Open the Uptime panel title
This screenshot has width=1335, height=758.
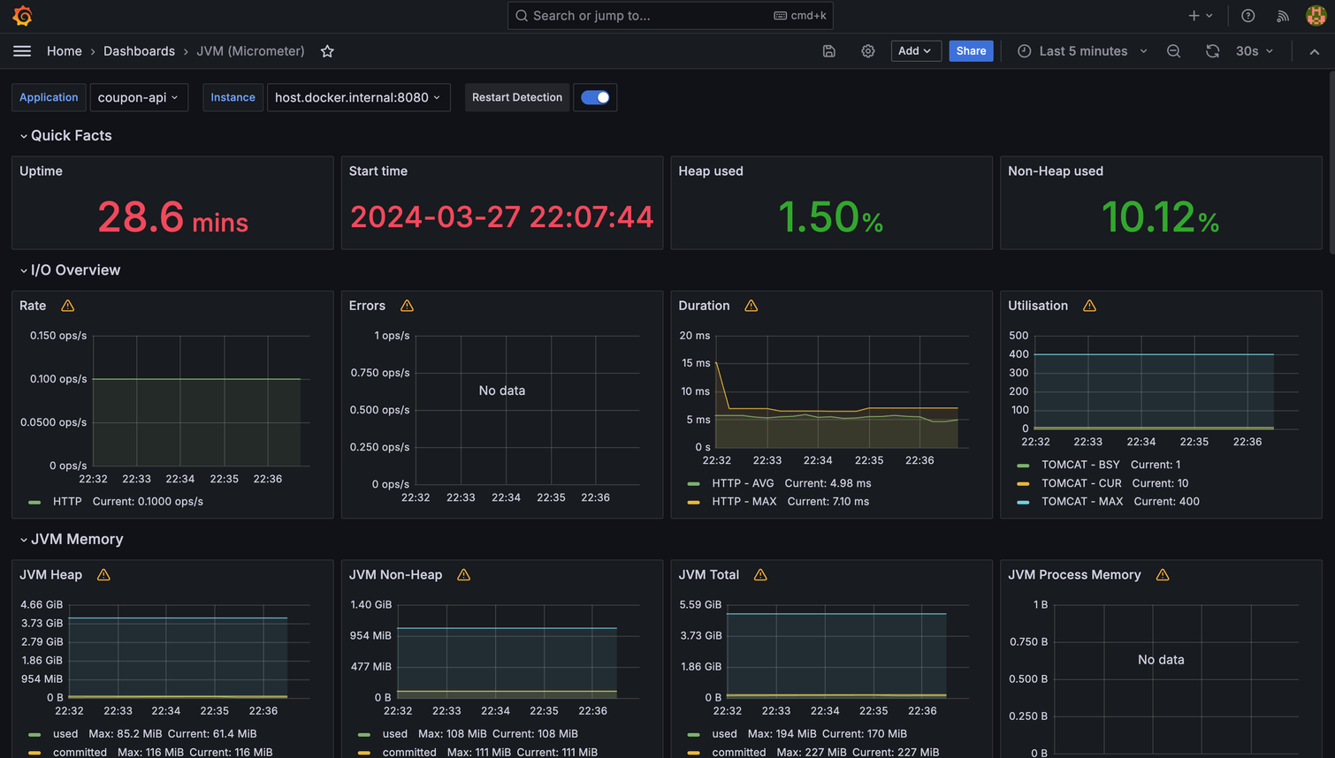tap(41, 171)
